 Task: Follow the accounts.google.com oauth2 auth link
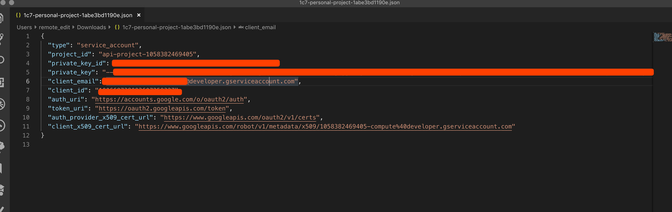click(169, 99)
